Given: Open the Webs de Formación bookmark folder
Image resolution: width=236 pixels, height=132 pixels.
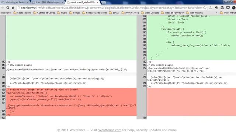Looking at the screenshot, I should point(173,13).
